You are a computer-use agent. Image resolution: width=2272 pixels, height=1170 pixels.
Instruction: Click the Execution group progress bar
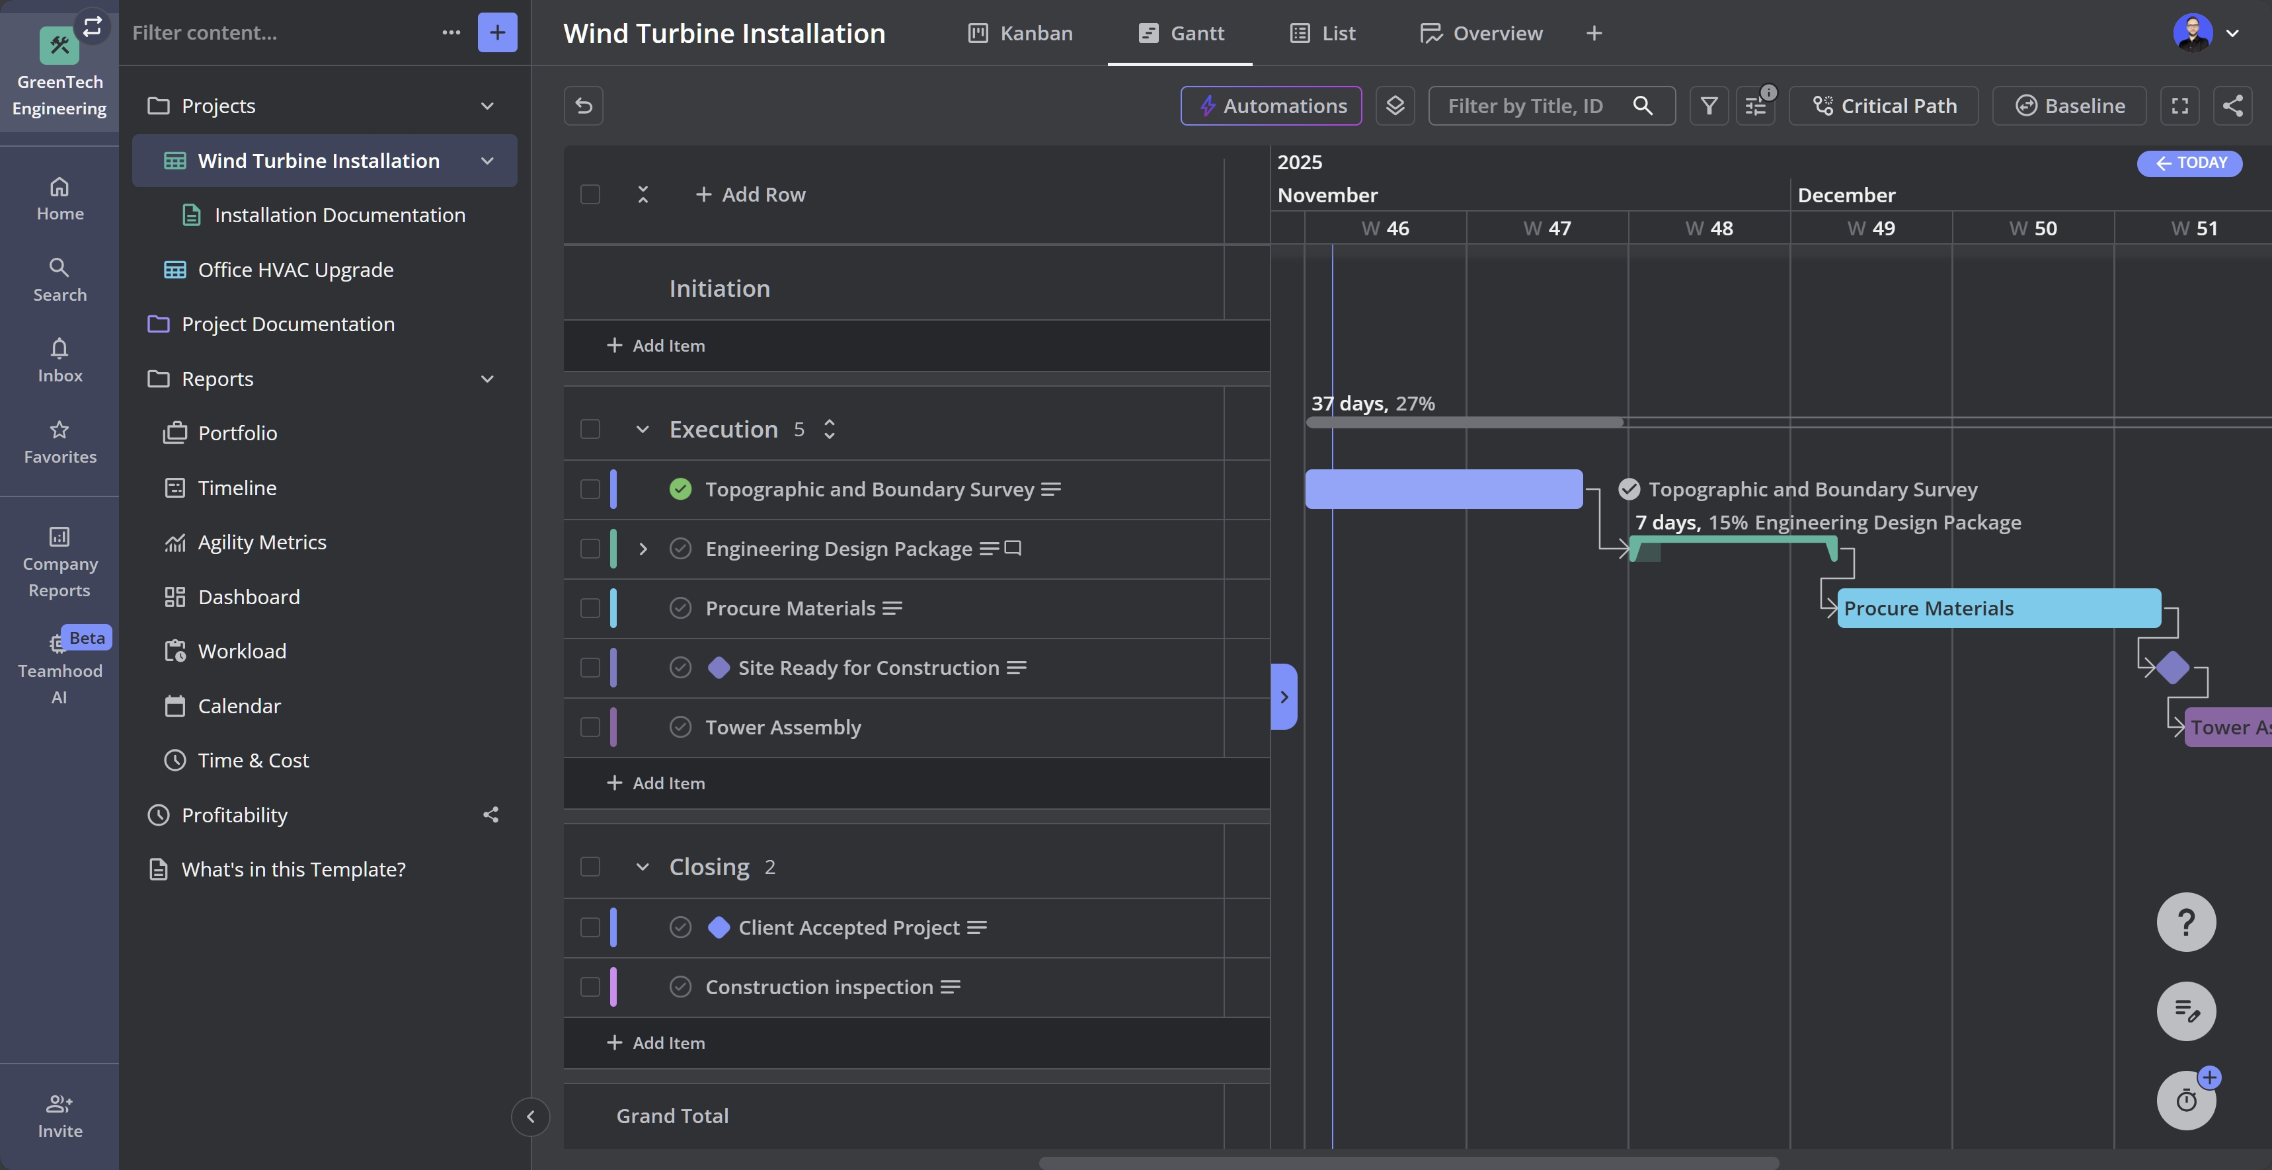click(1464, 422)
